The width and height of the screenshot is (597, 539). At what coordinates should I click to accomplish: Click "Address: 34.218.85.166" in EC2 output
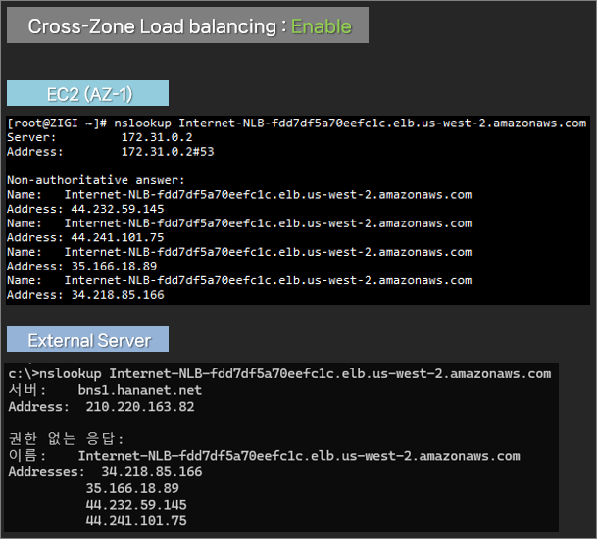tap(85, 295)
